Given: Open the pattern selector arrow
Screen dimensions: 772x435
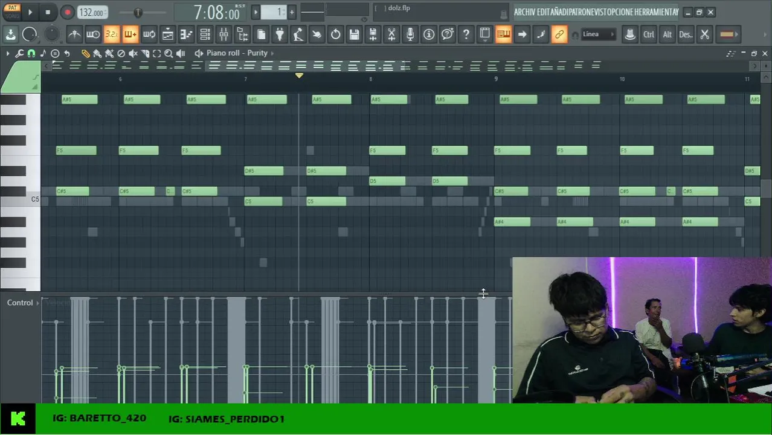Looking at the screenshot, I should (256, 11).
